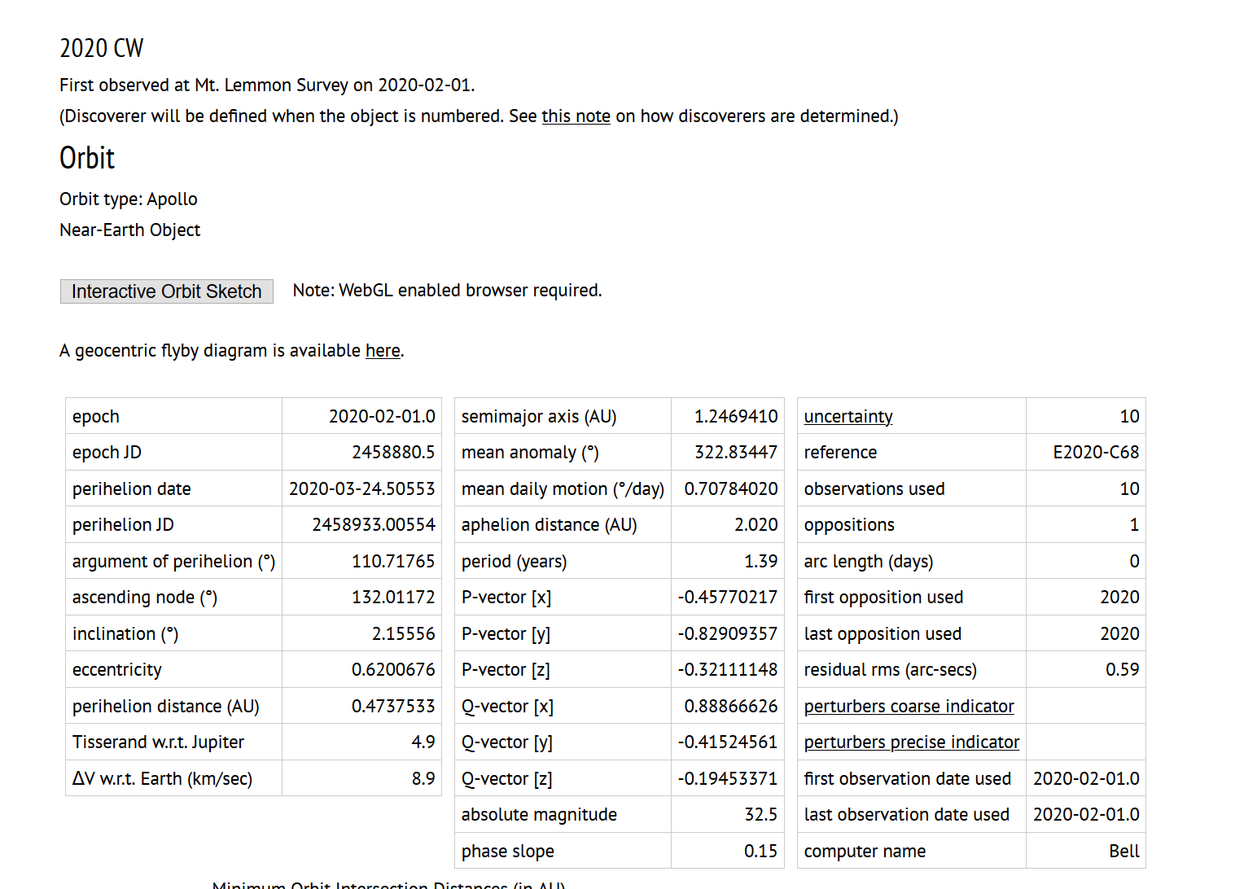Click the Orbit section heading
Screen dimensions: 1257x889
point(87,158)
